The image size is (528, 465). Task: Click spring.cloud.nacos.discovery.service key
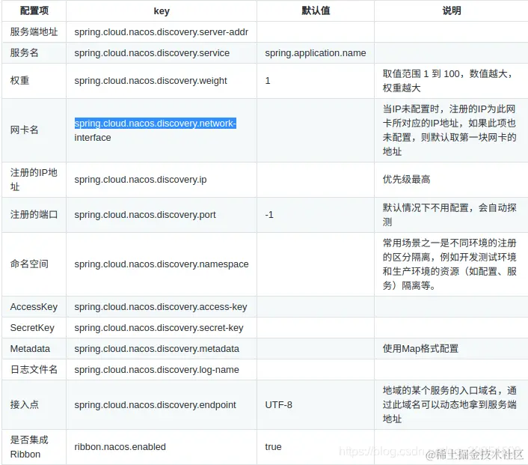tap(152, 53)
